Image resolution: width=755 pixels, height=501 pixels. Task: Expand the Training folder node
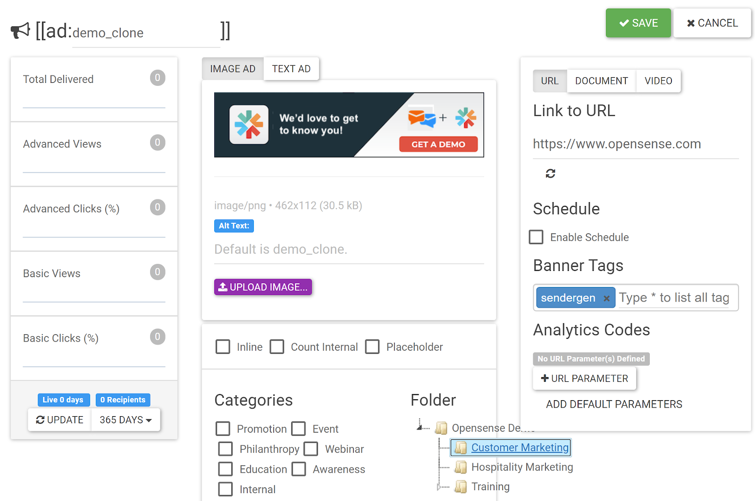click(x=439, y=487)
